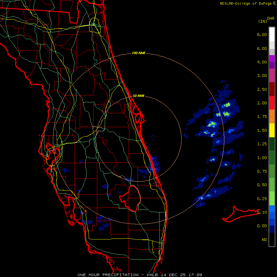Viewport: 277px width, 277px height.
Task: Click the 1.25 legend value
Action: pyautogui.click(x=262, y=144)
